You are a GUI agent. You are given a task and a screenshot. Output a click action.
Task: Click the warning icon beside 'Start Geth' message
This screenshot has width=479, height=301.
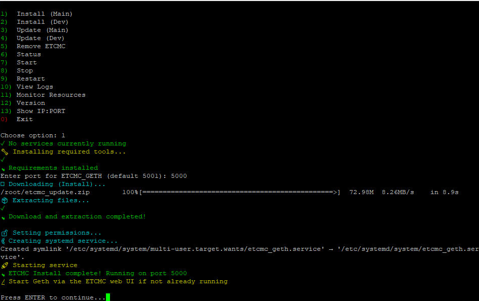point(4,281)
